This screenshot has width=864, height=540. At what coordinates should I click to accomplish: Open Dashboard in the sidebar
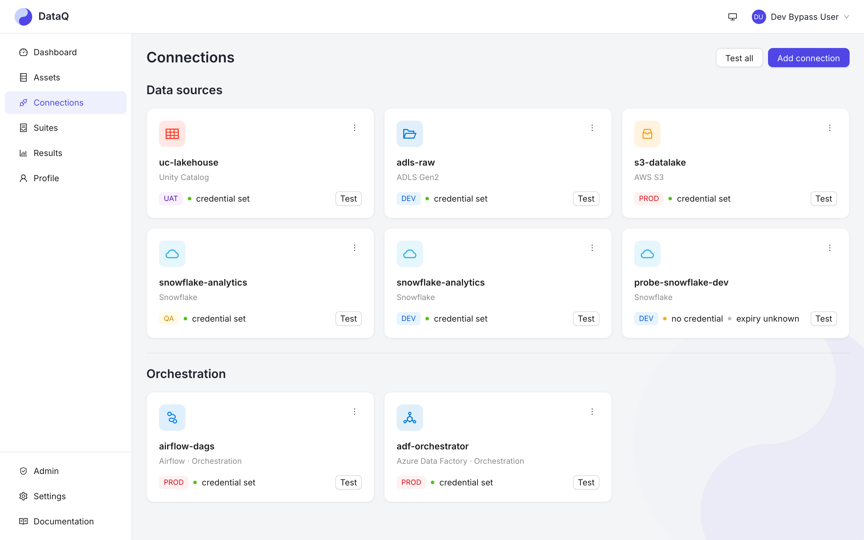66,52
